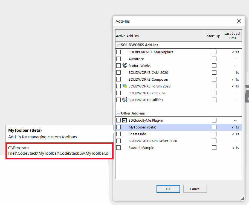Enable the SOLIDWORKS PCB 2020 active checkbox

pyautogui.click(x=118, y=93)
